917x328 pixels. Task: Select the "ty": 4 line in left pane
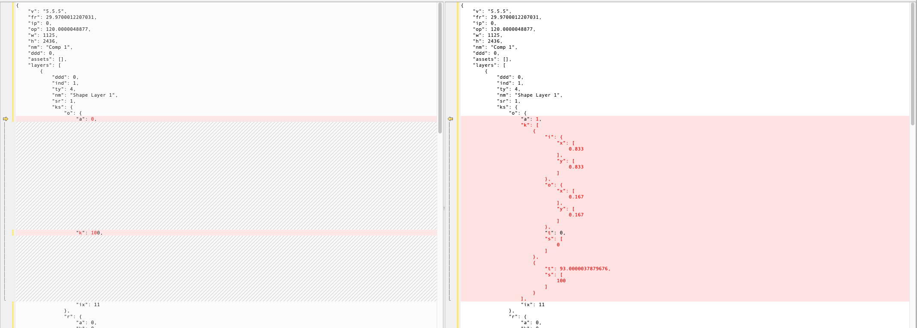click(x=64, y=89)
